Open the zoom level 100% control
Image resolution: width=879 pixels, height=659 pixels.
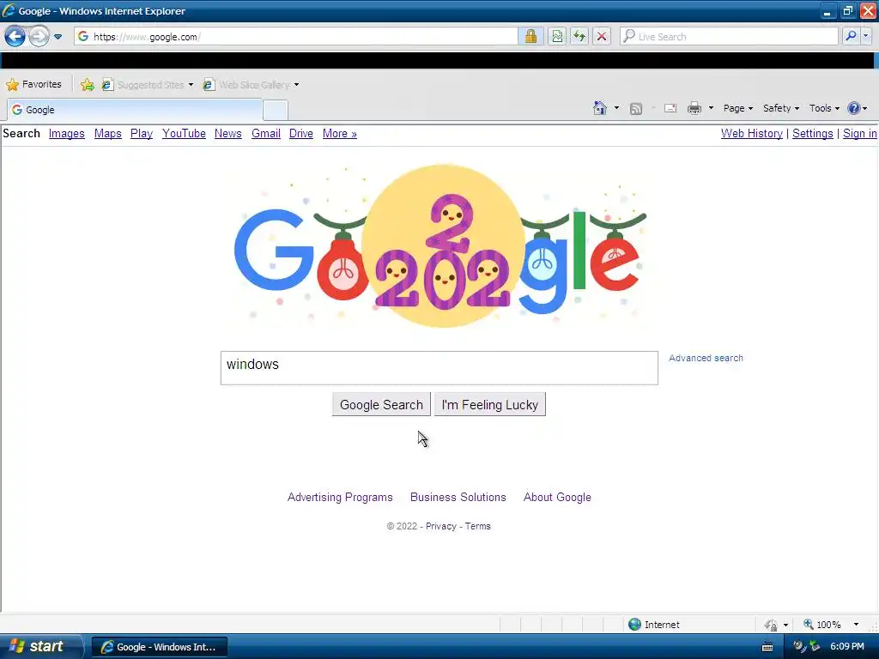pyautogui.click(x=823, y=625)
